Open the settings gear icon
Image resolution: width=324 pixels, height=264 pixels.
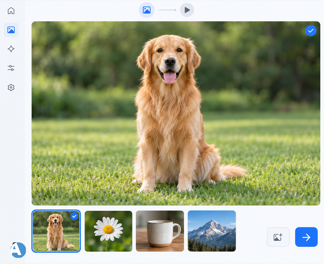pyautogui.click(x=11, y=88)
